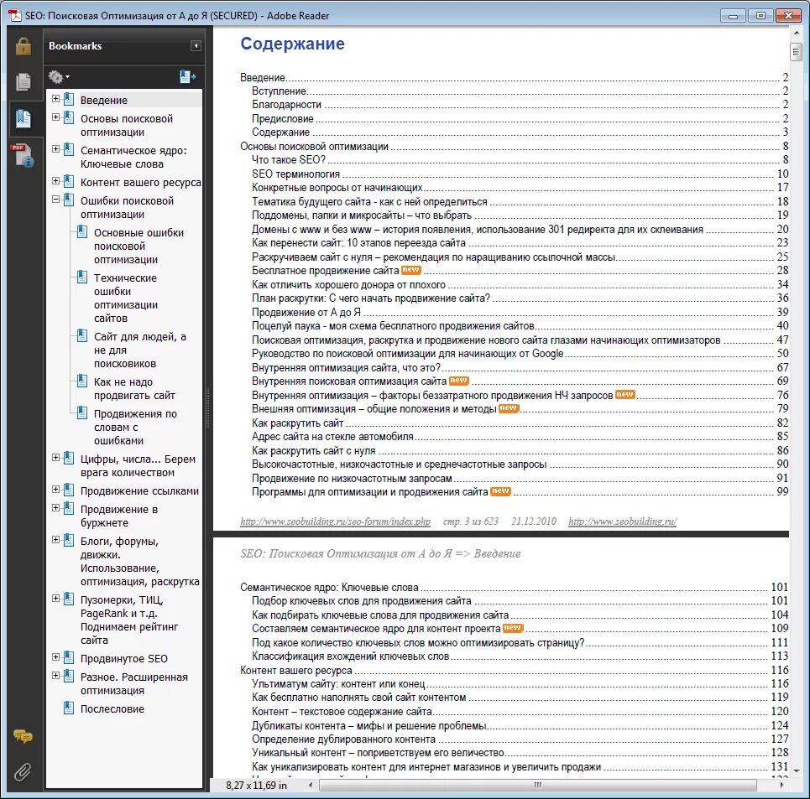Click the Adobe PDF icon in title bar
This screenshot has width=810, height=799.
click(x=14, y=15)
